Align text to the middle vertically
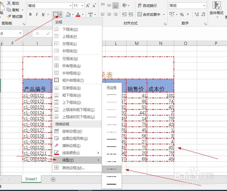 tap(109, 5)
